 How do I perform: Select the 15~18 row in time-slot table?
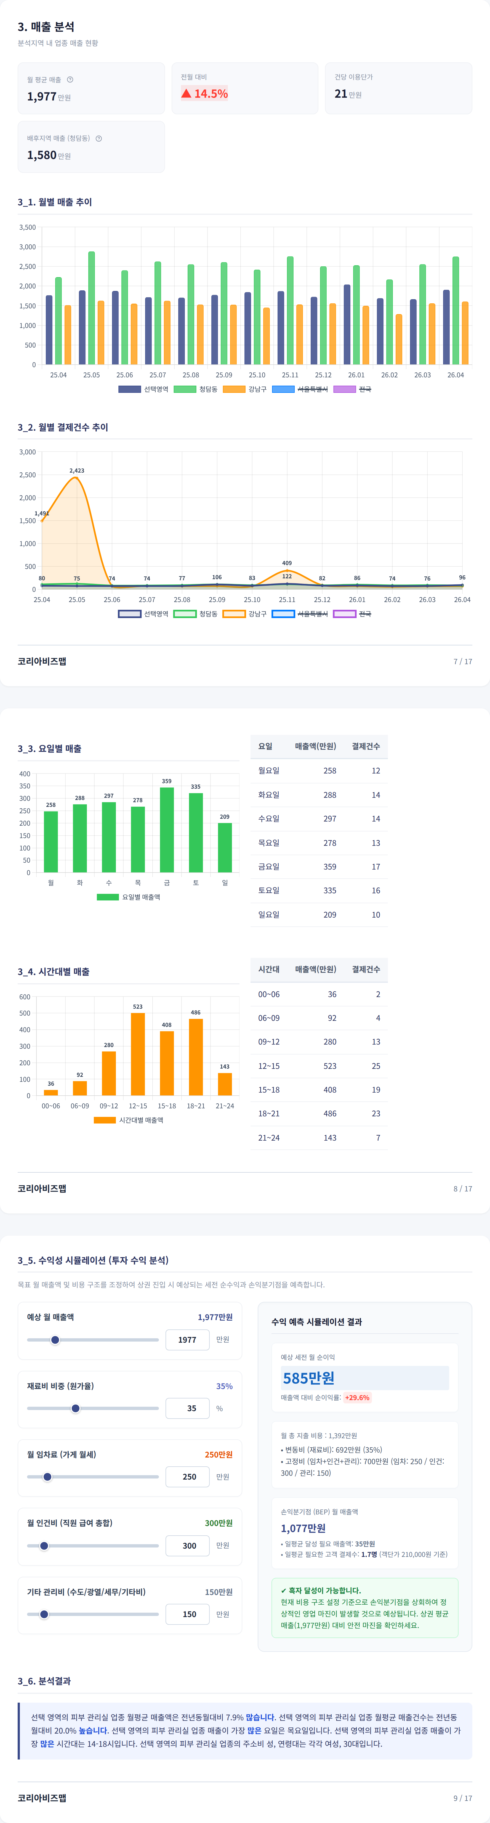point(319,1090)
